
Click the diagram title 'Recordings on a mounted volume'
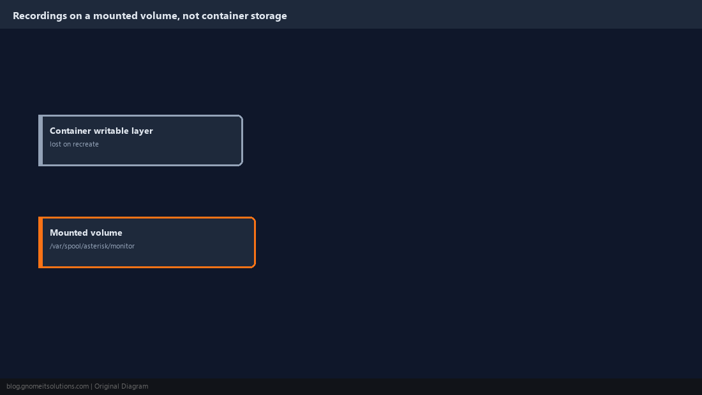[96, 16]
